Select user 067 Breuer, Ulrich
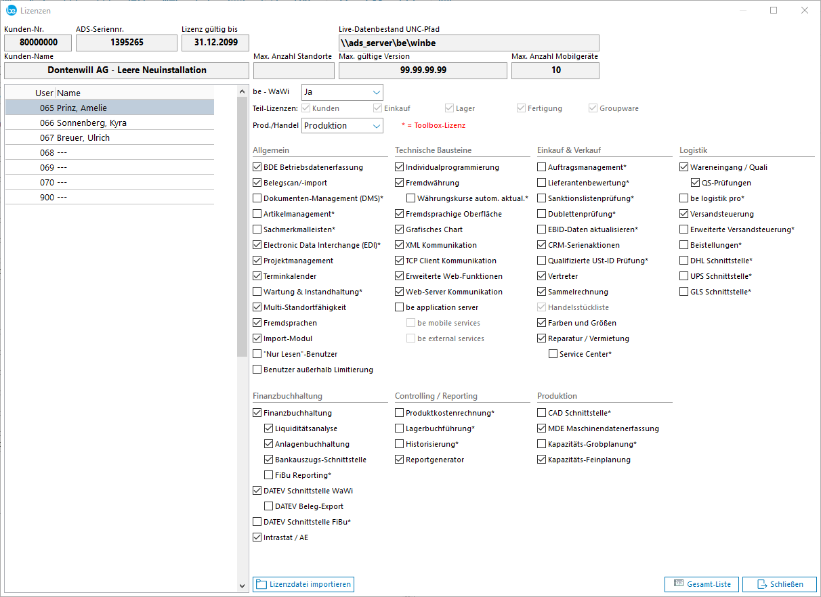Screen dimensions: 821x597 click(x=110, y=138)
